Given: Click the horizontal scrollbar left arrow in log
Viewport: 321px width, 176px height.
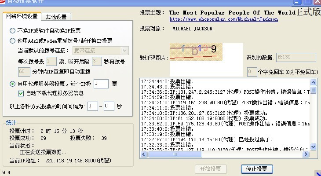Looking at the screenshot, I should point(143,154).
